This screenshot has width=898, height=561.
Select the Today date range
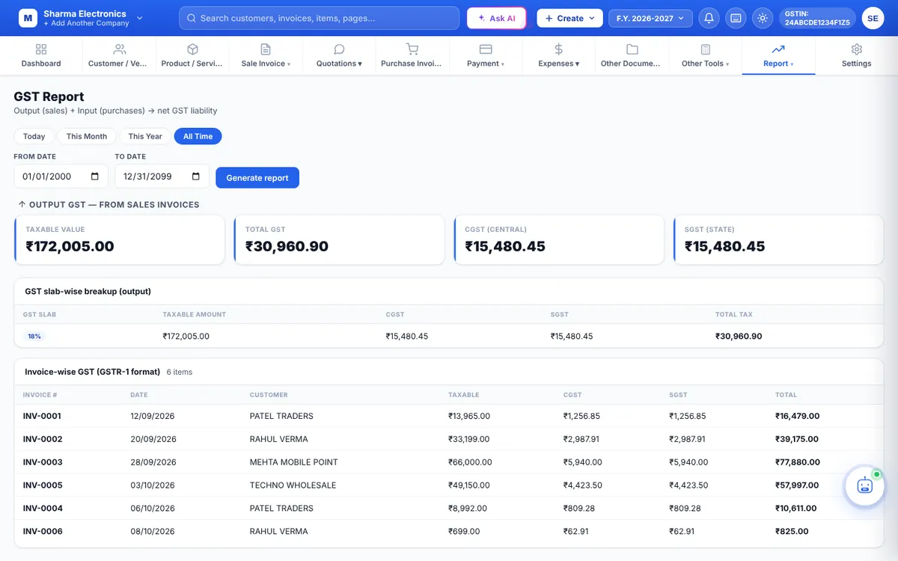point(34,136)
